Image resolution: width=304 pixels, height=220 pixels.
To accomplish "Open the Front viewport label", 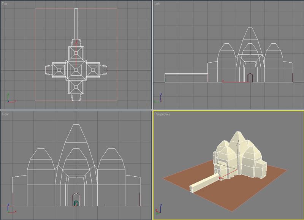I will click(5, 114).
